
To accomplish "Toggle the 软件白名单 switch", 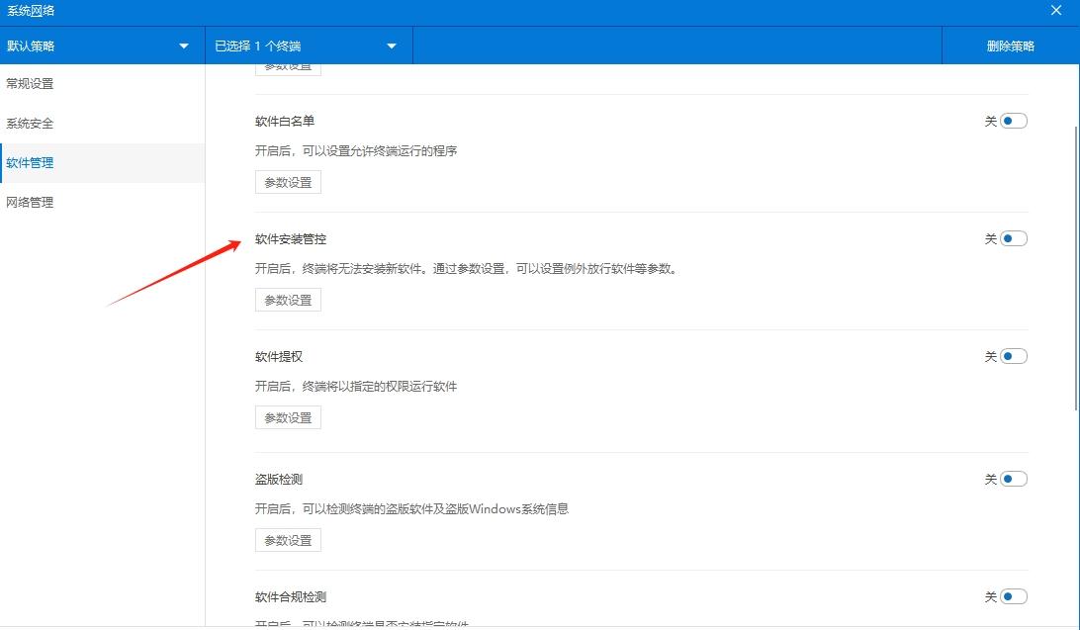I will 1013,122.
